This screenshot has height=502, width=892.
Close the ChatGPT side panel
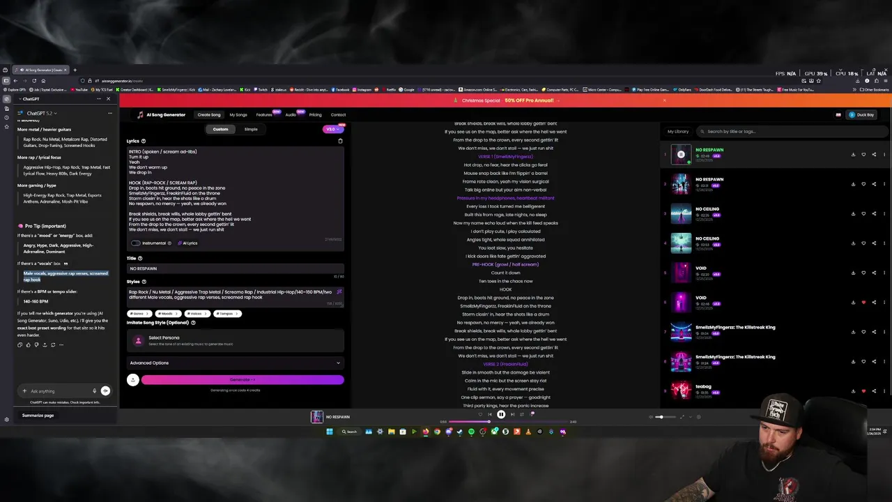(108, 99)
